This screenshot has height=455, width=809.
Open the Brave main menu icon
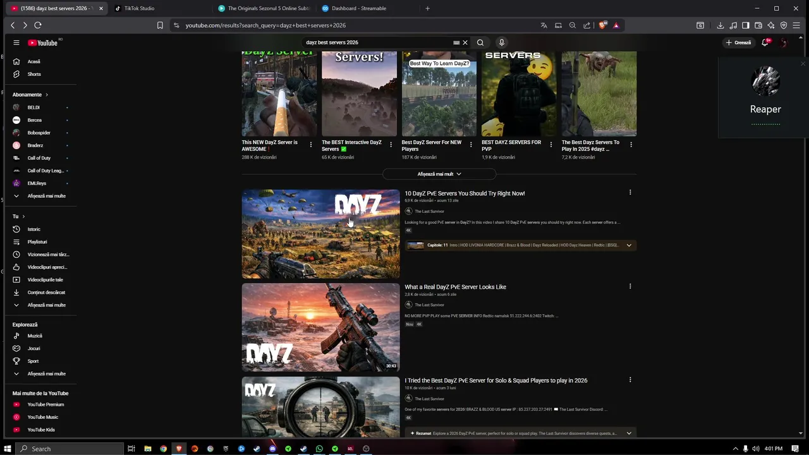point(797,25)
